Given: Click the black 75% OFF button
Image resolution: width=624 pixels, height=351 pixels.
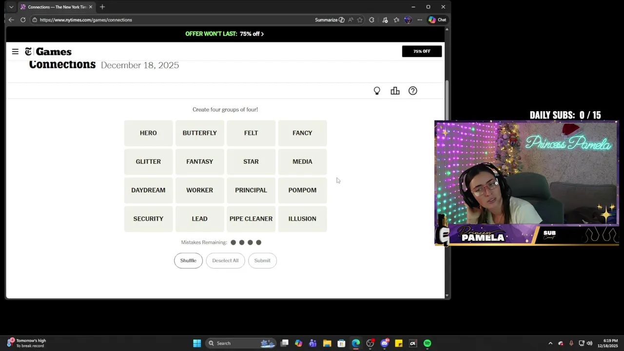Looking at the screenshot, I should point(422,51).
